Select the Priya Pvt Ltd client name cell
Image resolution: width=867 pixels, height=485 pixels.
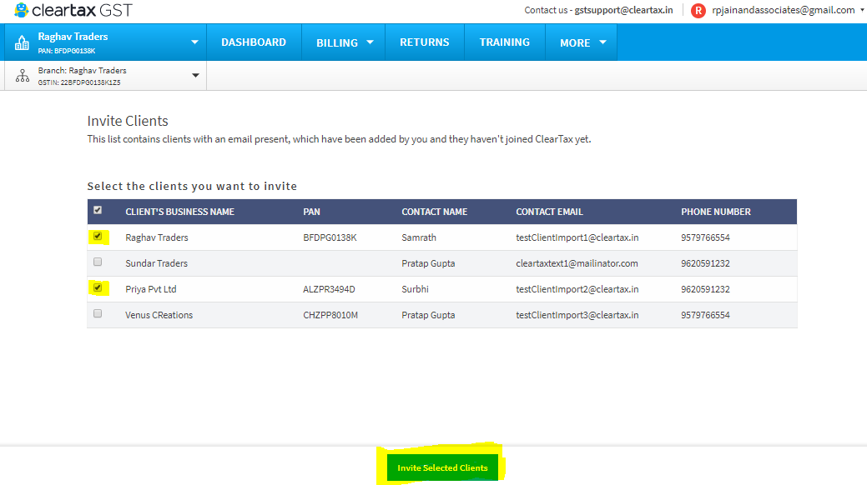(151, 289)
